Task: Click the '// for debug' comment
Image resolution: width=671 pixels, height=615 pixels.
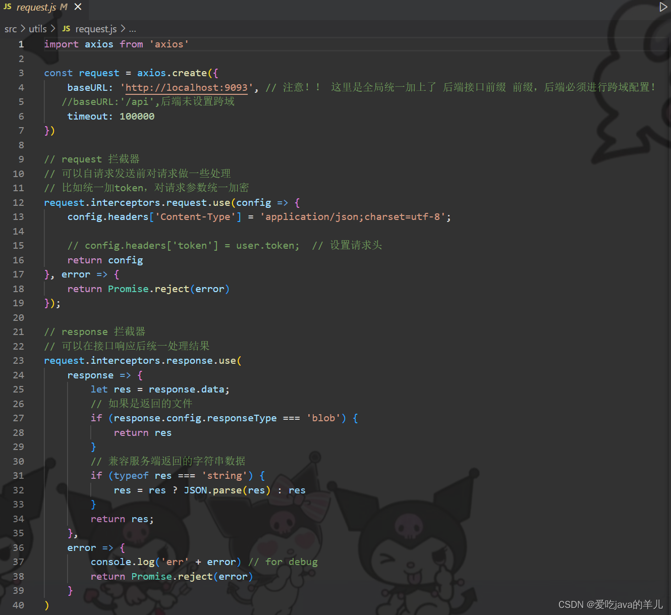Action: click(x=283, y=562)
